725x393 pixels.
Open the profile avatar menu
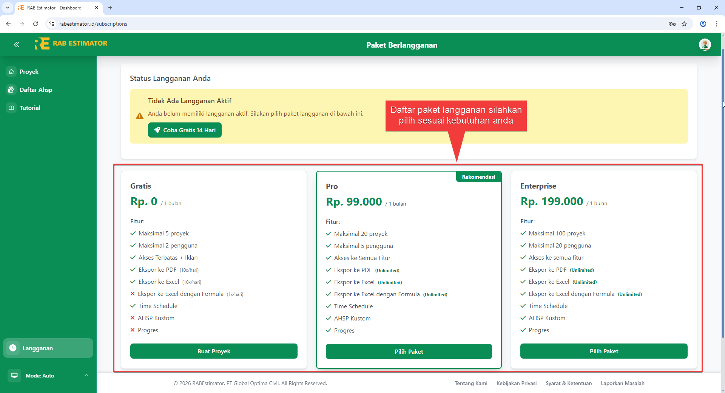(705, 45)
